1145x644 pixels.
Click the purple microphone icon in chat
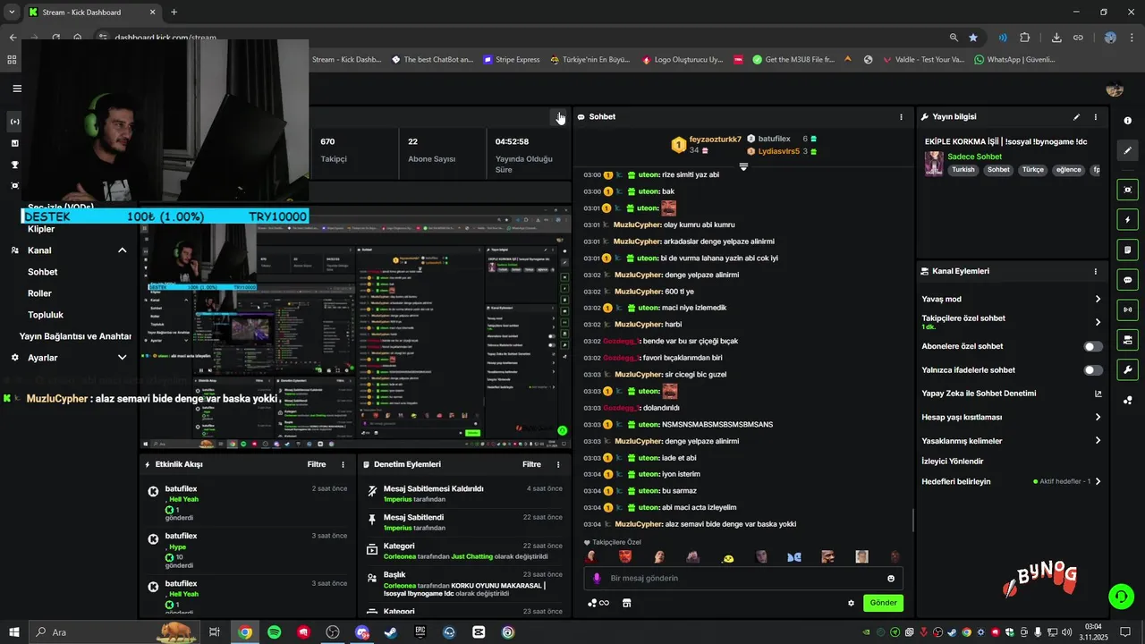pyautogui.click(x=597, y=579)
